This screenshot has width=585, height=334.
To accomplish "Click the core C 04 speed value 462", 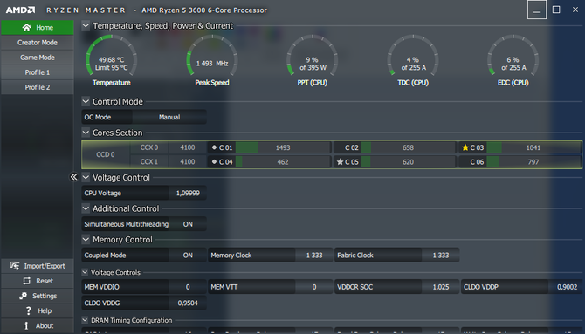I will (x=283, y=162).
